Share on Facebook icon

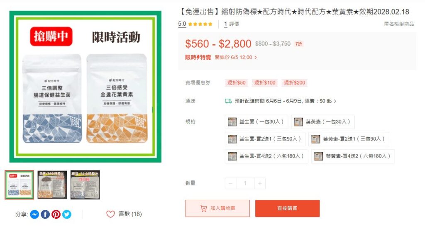45,214
